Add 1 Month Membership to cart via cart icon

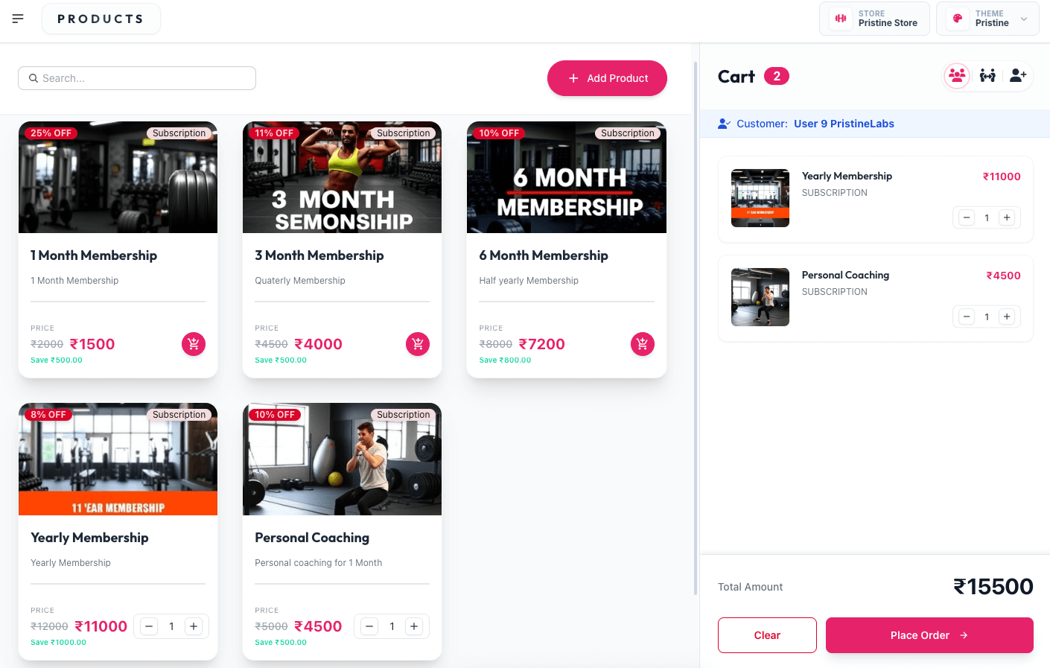[194, 344]
